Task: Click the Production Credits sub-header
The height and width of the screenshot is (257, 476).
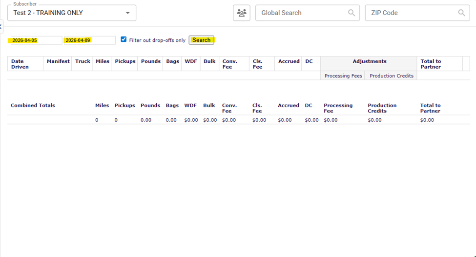Action: point(391,76)
